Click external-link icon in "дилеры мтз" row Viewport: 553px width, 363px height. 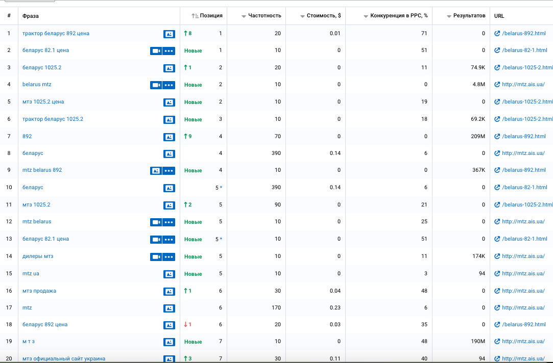497,256
